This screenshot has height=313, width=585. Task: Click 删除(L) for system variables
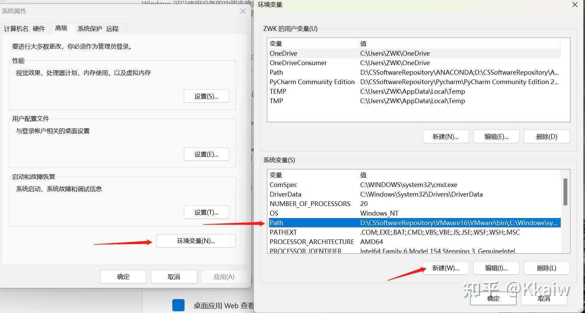[547, 268]
